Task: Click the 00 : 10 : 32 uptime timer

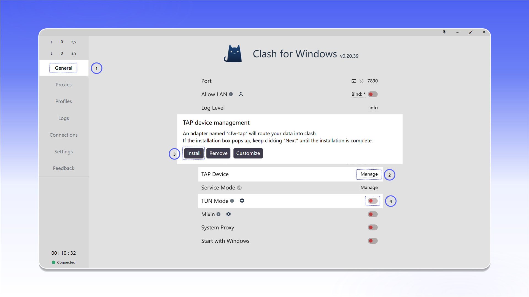Action: 64,253
